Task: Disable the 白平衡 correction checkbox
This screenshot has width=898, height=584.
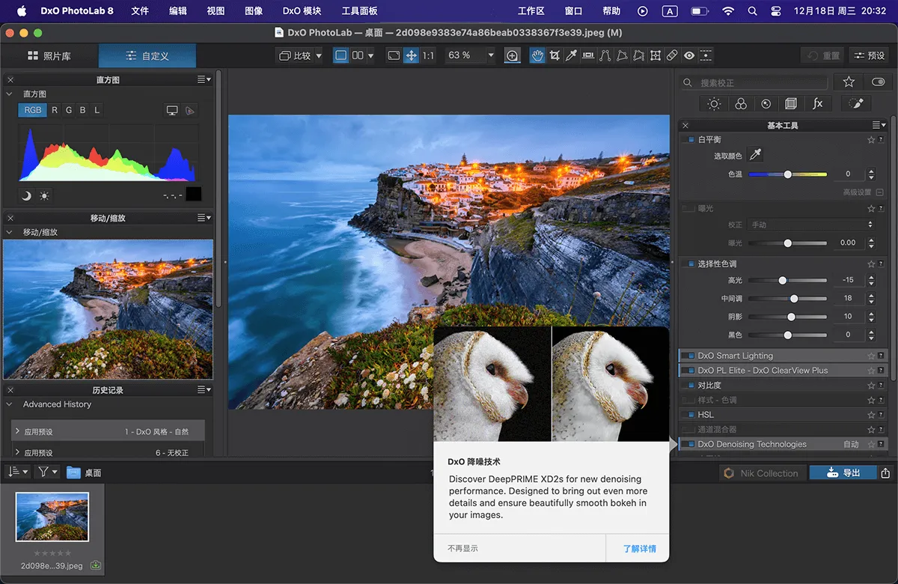Action: 691,140
